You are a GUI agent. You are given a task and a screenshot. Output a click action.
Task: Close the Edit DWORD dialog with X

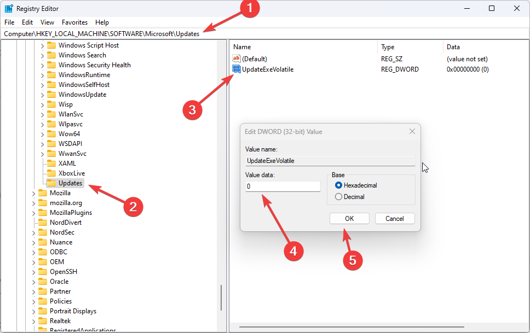(x=412, y=131)
